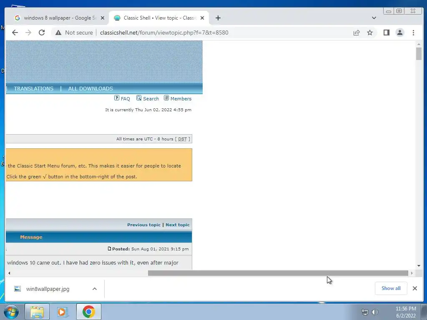Launch Windows Media Player from the taskbar
Image resolution: width=427 pixels, height=320 pixels.
click(63, 312)
